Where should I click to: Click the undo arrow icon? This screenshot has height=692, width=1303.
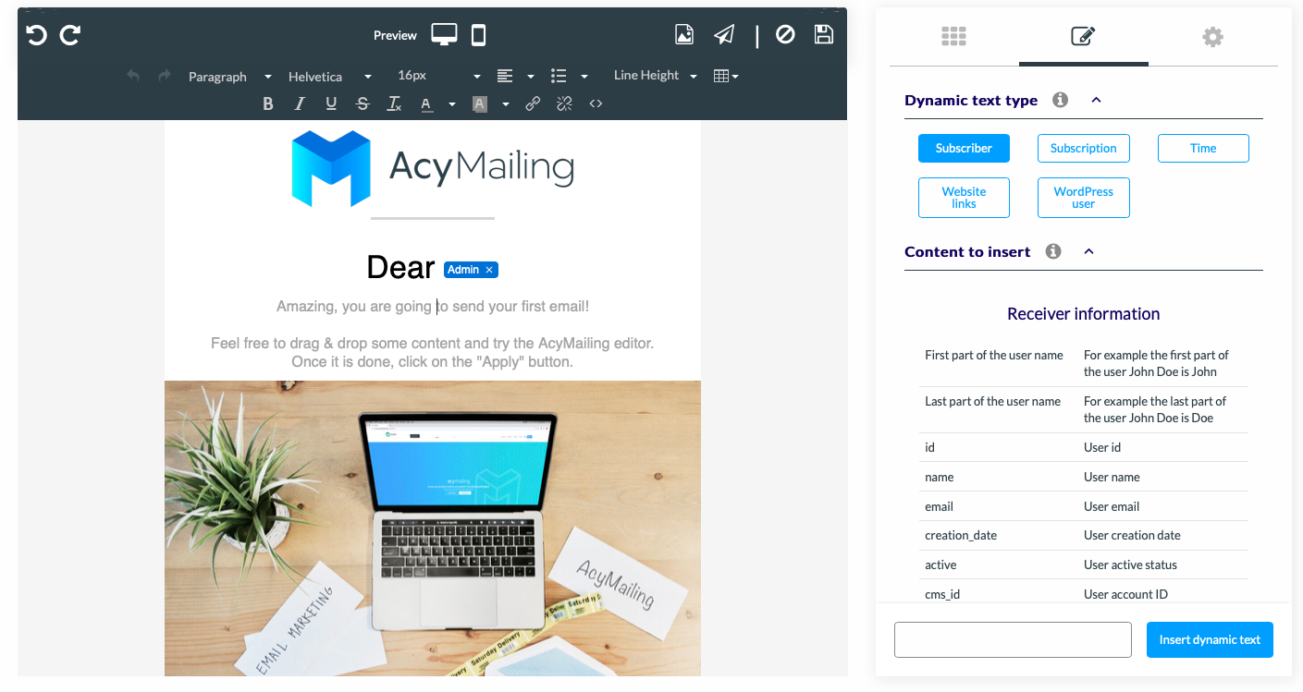[36, 35]
